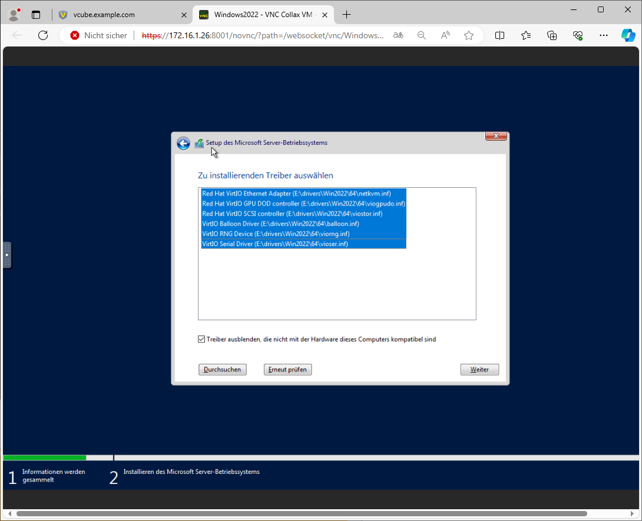Reload the VNC page
This screenshot has height=521, width=642.
[x=43, y=35]
